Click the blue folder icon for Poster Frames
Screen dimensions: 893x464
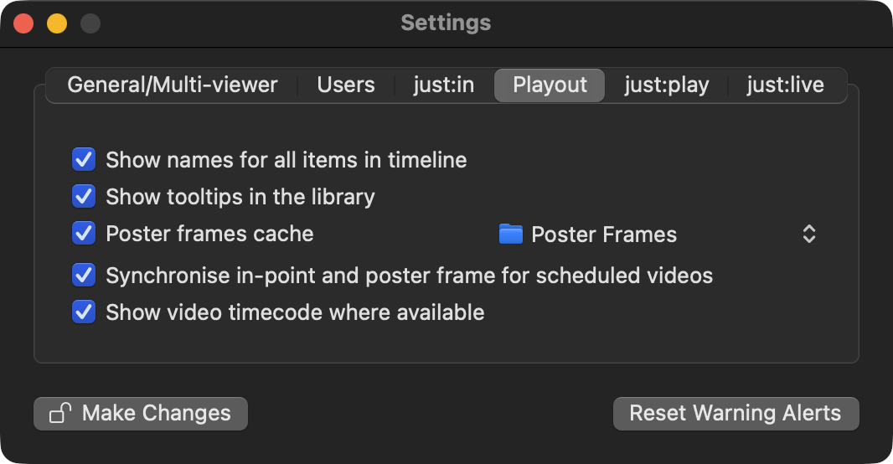tap(510, 234)
